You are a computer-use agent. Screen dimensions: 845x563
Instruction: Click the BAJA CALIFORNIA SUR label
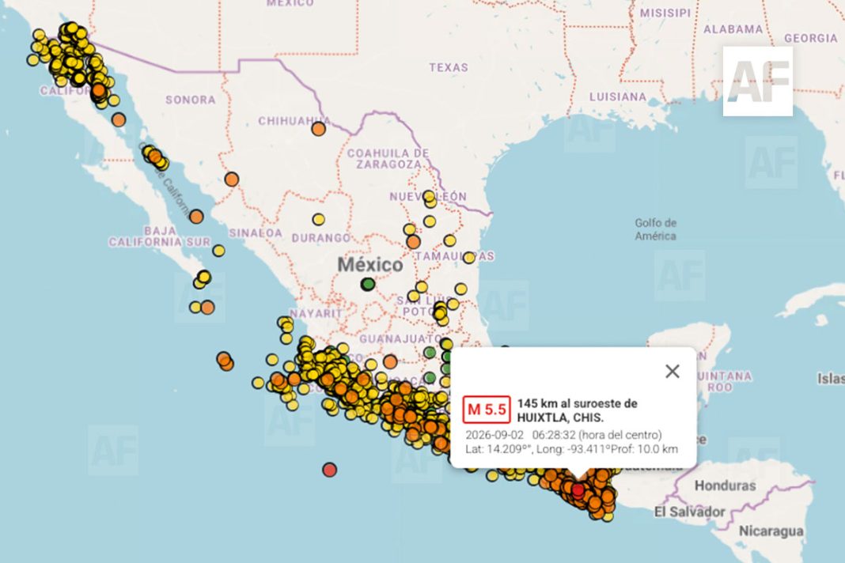[160, 236]
